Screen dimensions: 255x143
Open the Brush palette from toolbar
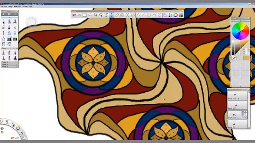tap(170, 15)
